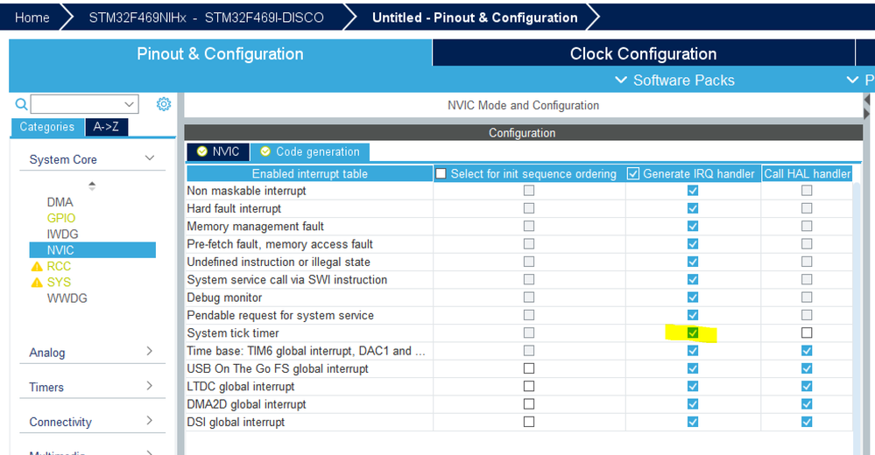
Task: Click the RCC warning triangle icon
Action: click(x=37, y=267)
